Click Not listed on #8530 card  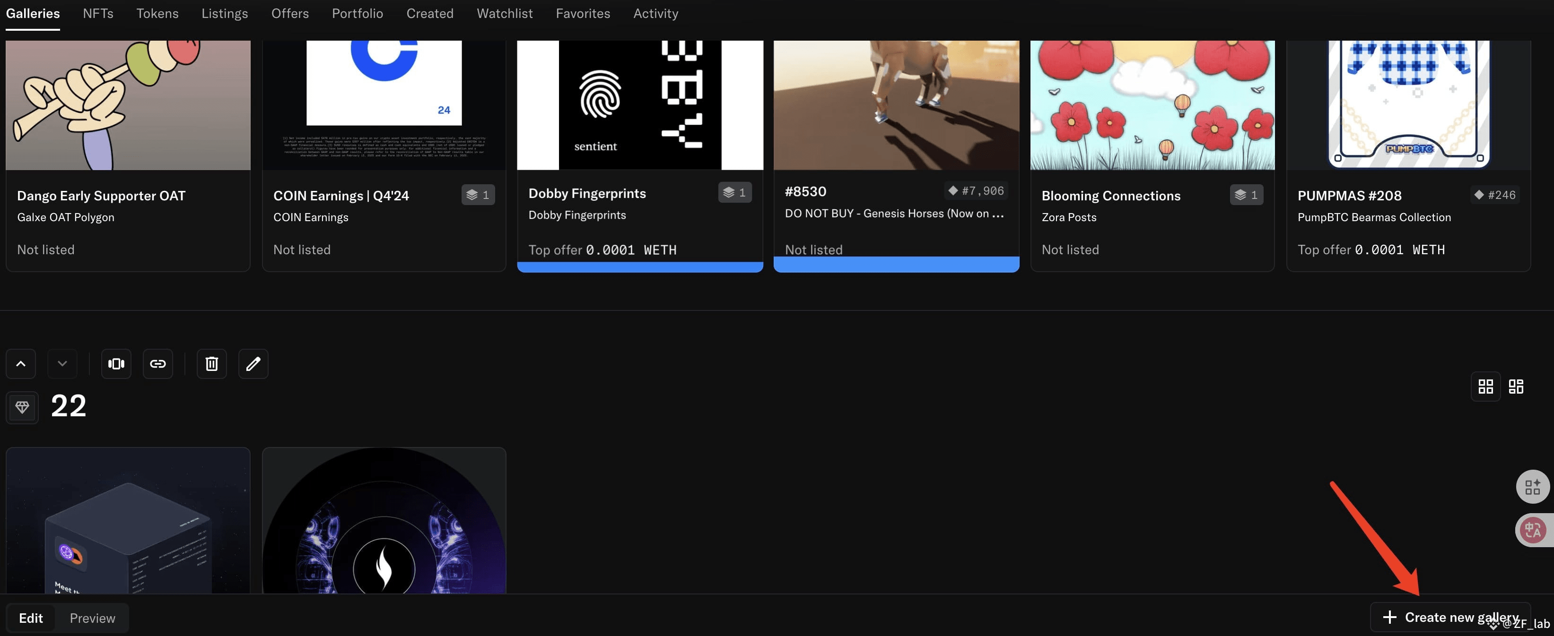[814, 249]
